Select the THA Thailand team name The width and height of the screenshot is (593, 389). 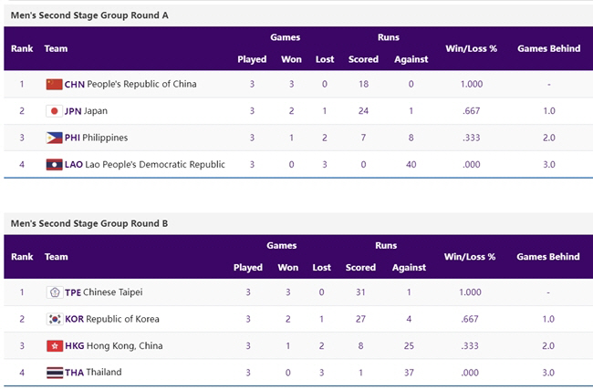(93, 373)
